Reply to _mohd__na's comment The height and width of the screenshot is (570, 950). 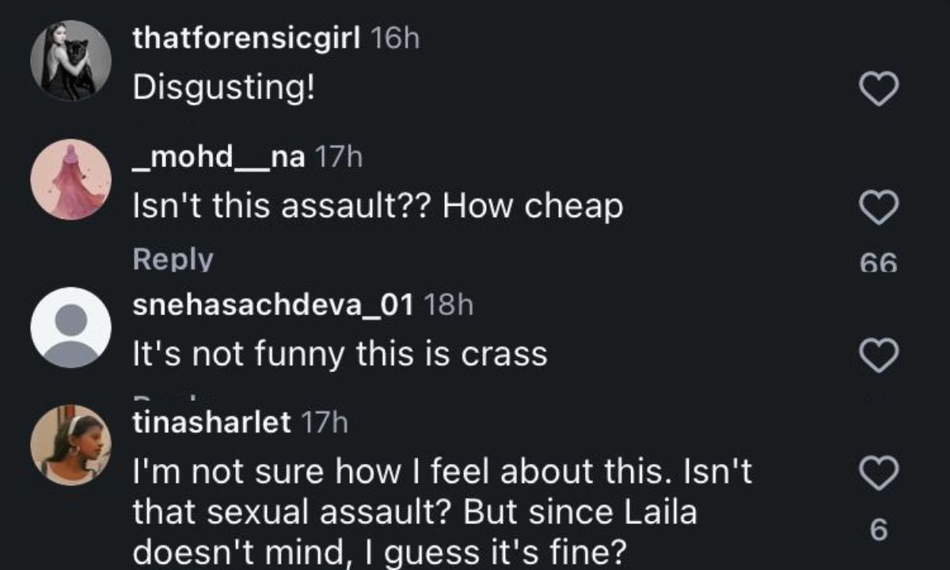point(173,260)
